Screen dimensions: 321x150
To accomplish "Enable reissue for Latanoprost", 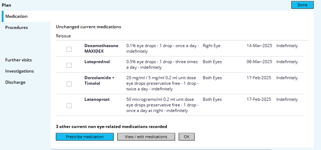I will coord(69,106).
